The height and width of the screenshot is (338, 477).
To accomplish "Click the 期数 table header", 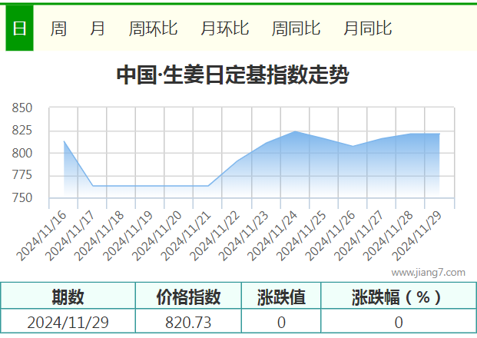I will (x=68, y=297).
